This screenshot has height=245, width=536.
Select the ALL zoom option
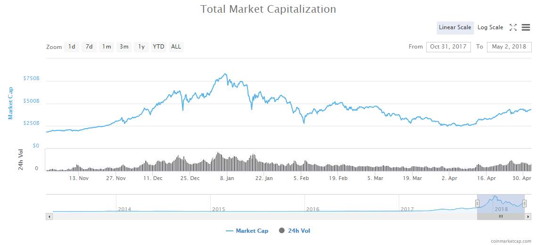176,47
